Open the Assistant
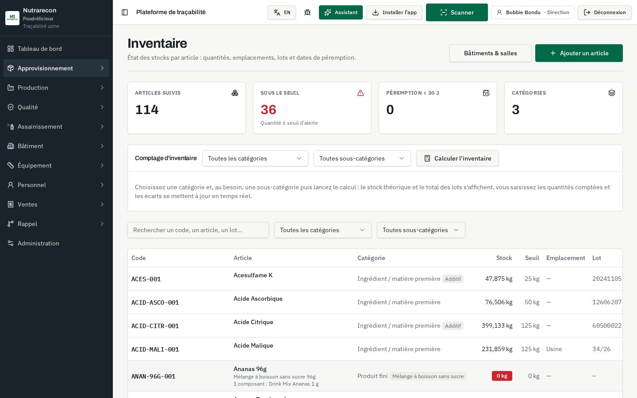The height and width of the screenshot is (398, 637). 341,12
